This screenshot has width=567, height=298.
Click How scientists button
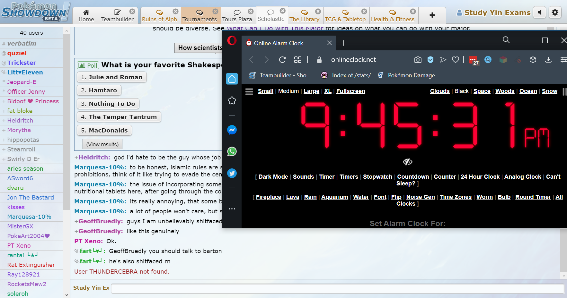[199, 48]
